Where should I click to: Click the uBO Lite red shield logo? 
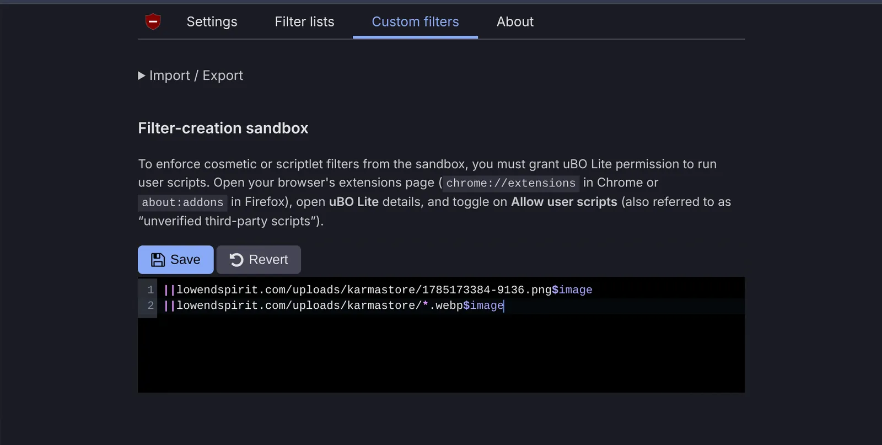[x=153, y=22]
